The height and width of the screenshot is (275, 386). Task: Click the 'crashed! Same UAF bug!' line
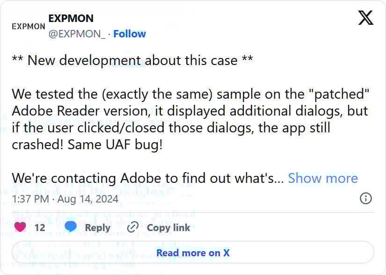[87, 145]
